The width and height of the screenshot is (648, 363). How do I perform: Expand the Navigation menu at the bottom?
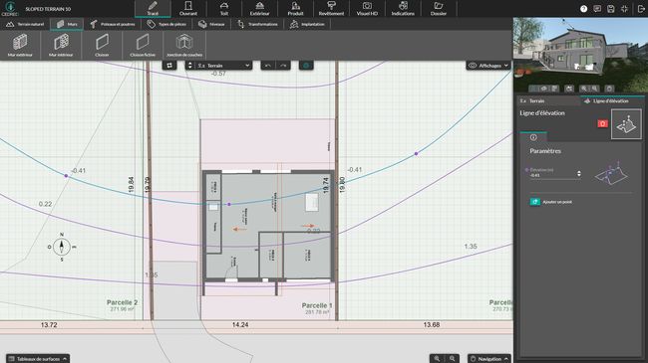pos(489,358)
